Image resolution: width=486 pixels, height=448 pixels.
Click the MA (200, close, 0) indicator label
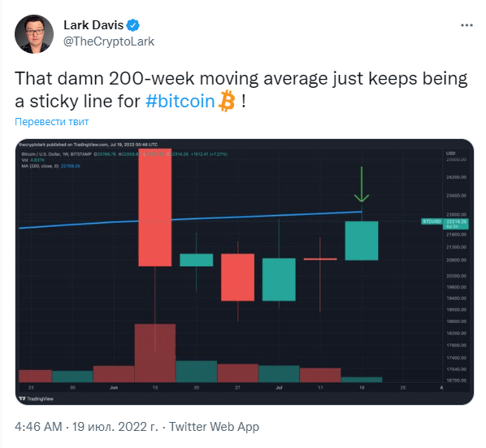coord(40,166)
